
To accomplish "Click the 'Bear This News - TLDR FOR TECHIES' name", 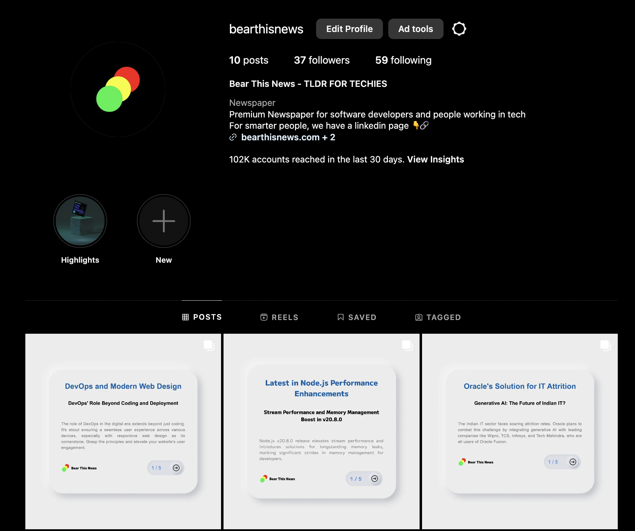I will pyautogui.click(x=308, y=84).
